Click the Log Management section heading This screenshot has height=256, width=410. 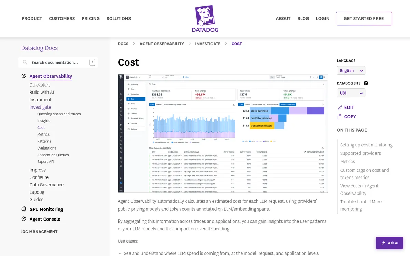point(39,232)
